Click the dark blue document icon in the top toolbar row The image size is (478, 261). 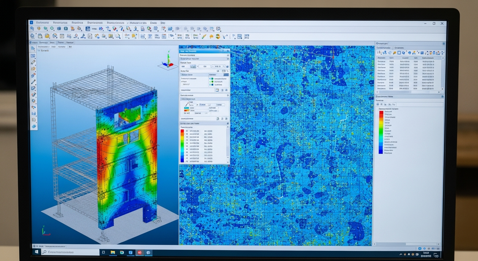click(87, 29)
